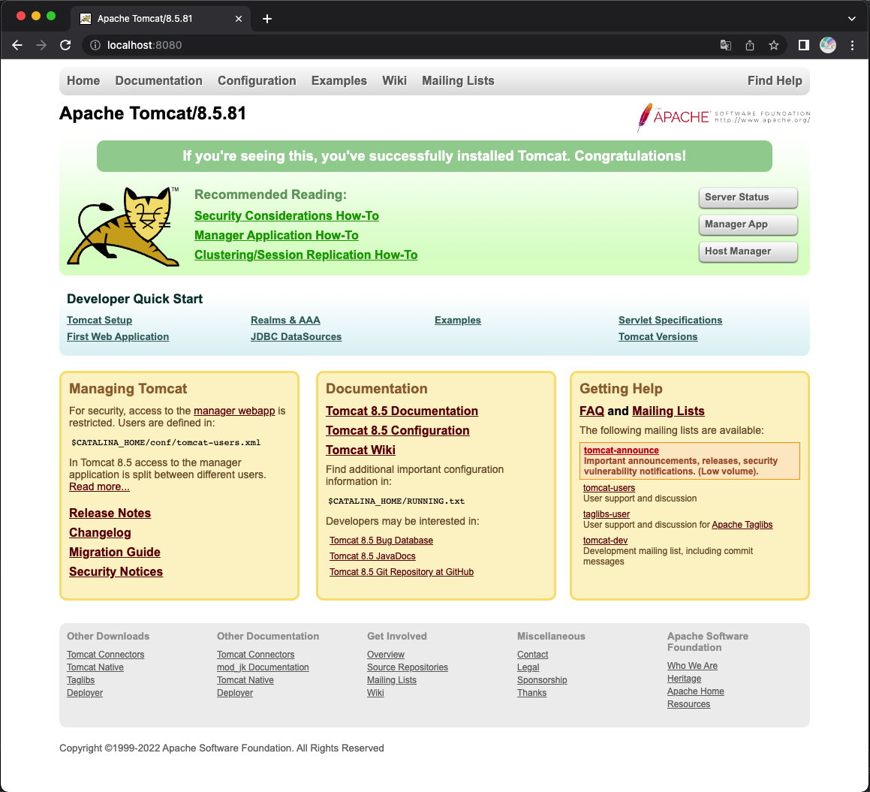Open Configuration in the top nav

(x=257, y=80)
